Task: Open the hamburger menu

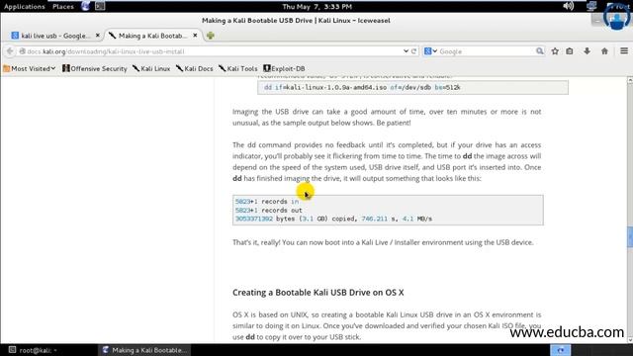Action: click(x=624, y=51)
